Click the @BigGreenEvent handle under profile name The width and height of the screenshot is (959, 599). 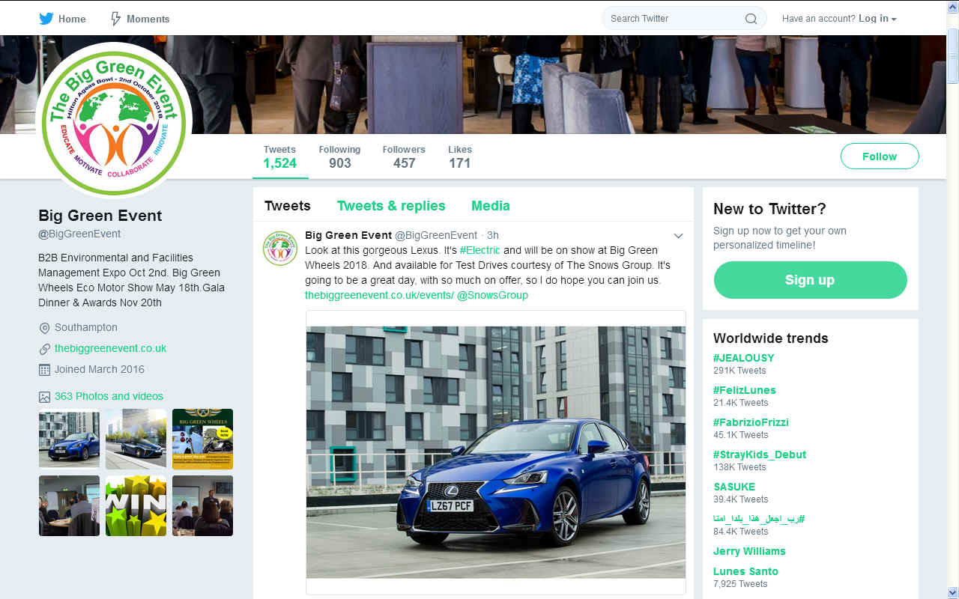click(79, 234)
